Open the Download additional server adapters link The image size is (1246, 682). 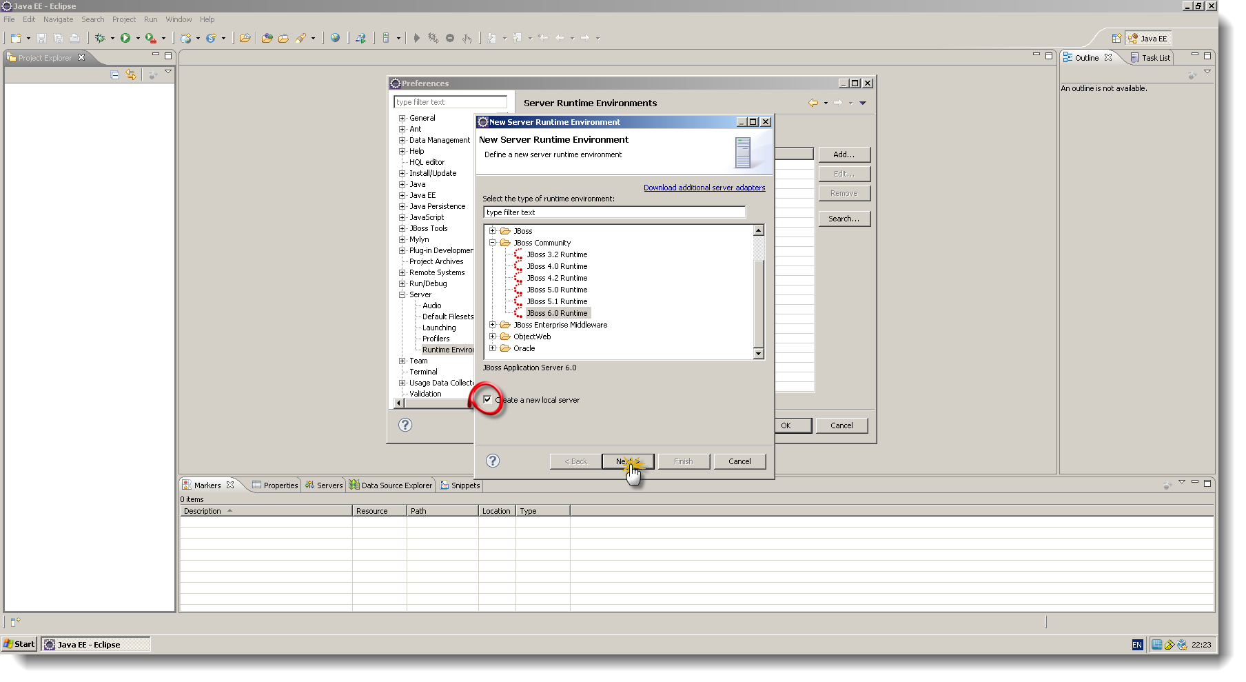point(704,187)
